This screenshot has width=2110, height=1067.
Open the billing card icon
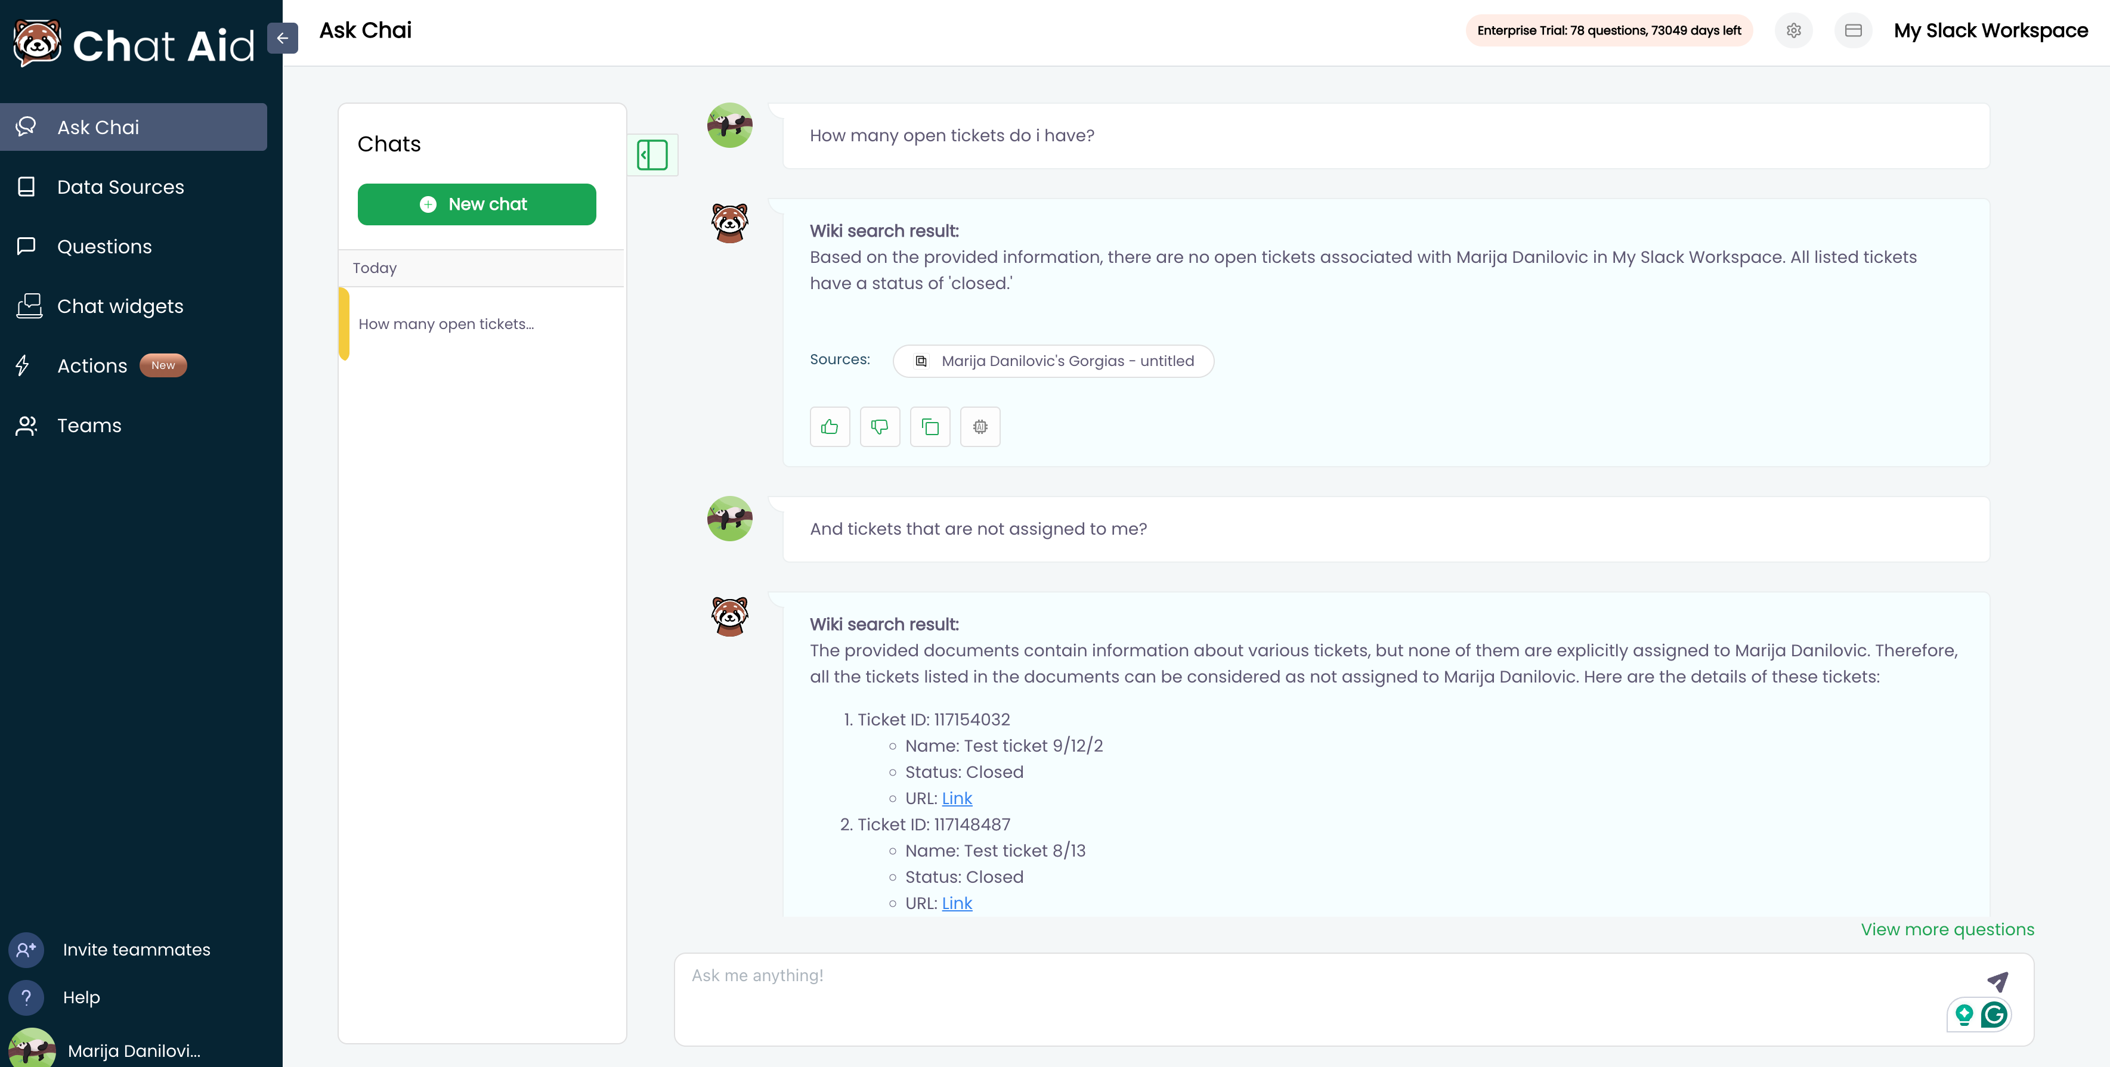pos(1854,30)
